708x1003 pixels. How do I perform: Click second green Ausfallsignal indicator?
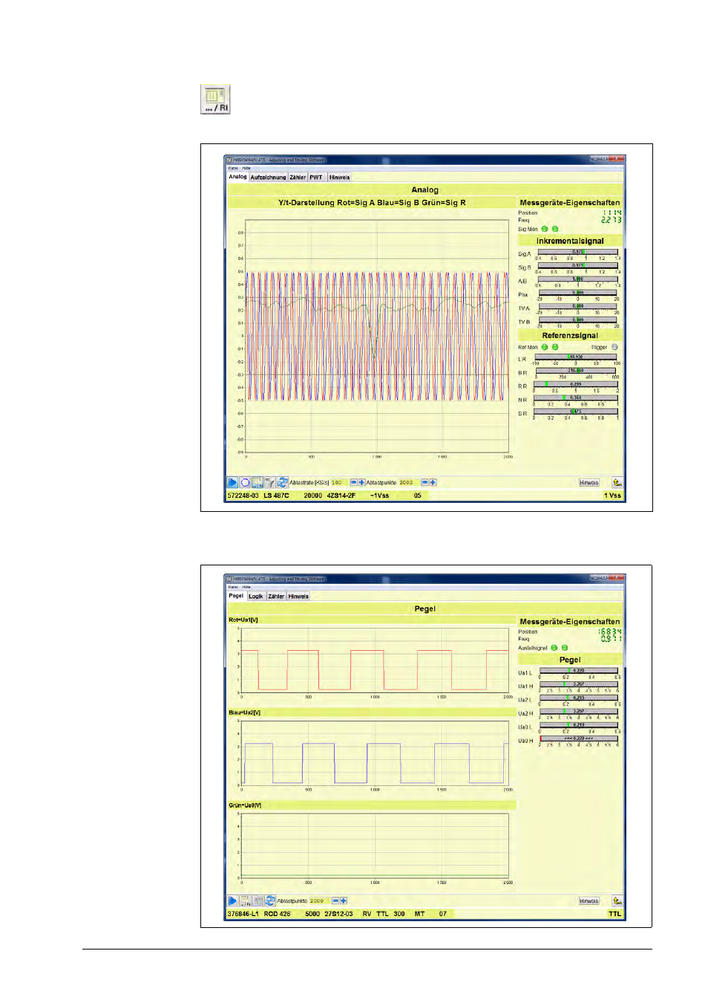coord(564,648)
